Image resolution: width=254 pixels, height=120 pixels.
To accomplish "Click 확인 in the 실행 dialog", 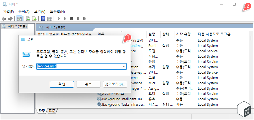I will pos(62,84).
